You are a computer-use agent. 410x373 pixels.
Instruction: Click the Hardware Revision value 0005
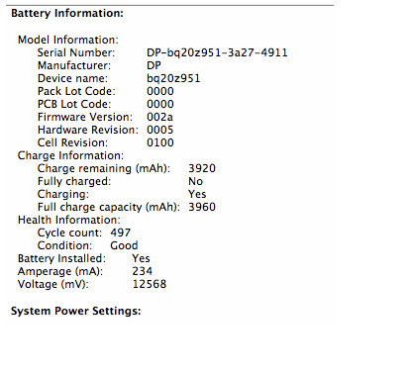[160, 130]
